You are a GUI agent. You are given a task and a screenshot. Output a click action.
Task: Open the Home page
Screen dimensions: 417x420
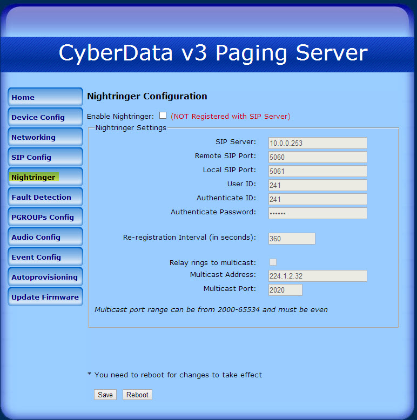tap(45, 97)
